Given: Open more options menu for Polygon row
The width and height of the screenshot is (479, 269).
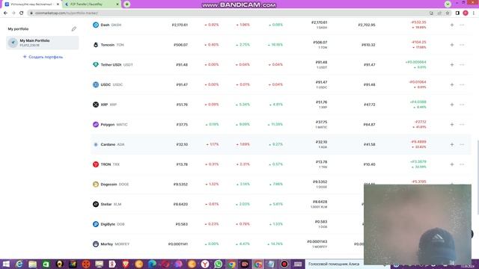Looking at the screenshot, I should [462, 125].
